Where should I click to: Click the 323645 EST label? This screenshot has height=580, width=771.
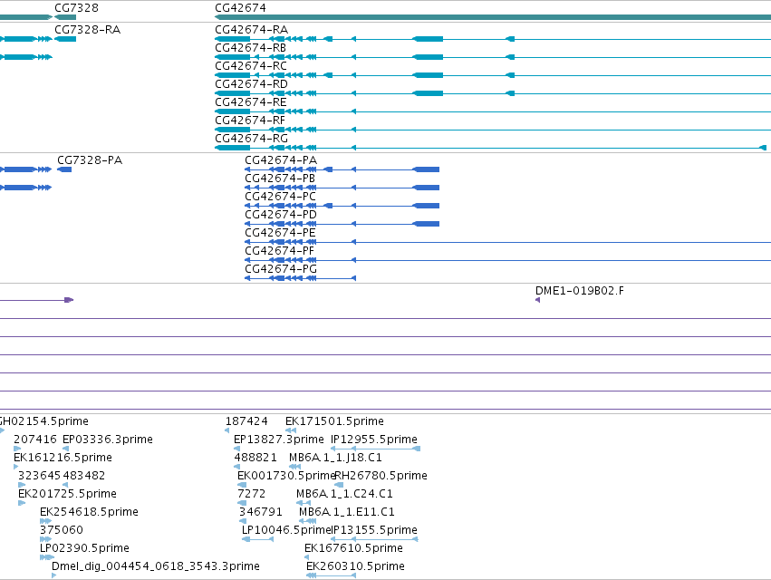(x=39, y=476)
